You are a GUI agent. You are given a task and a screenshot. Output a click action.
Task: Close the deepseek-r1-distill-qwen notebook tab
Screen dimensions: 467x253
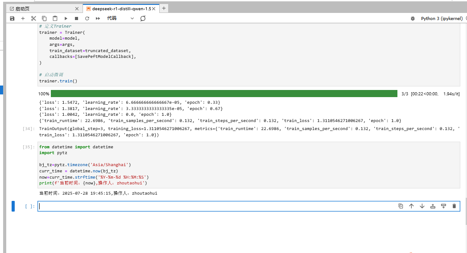(x=154, y=8)
